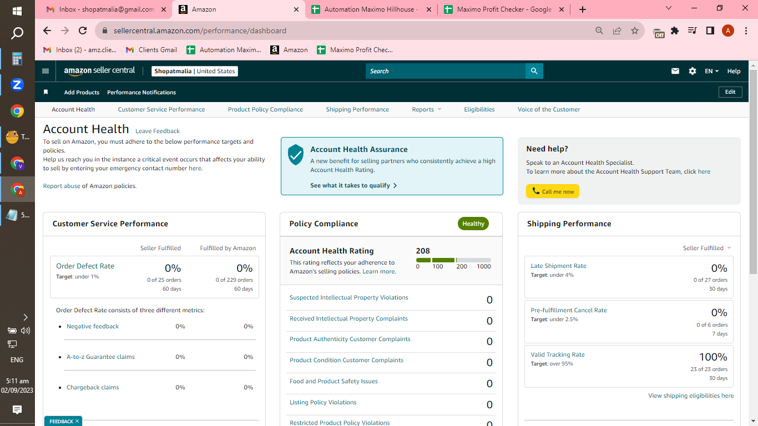Screen dimensions: 758x426
Task: Open the Seller Central mail messages icon
Action: click(x=675, y=71)
